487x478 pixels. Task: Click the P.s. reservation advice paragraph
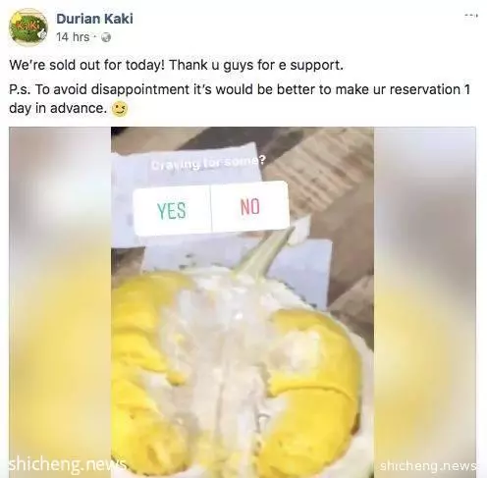(240, 98)
